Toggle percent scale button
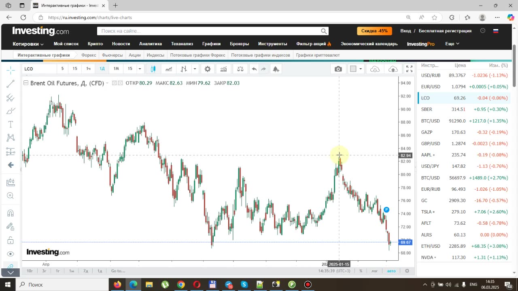Screen dimensions: 518x291 pyautogui.click(x=361, y=271)
